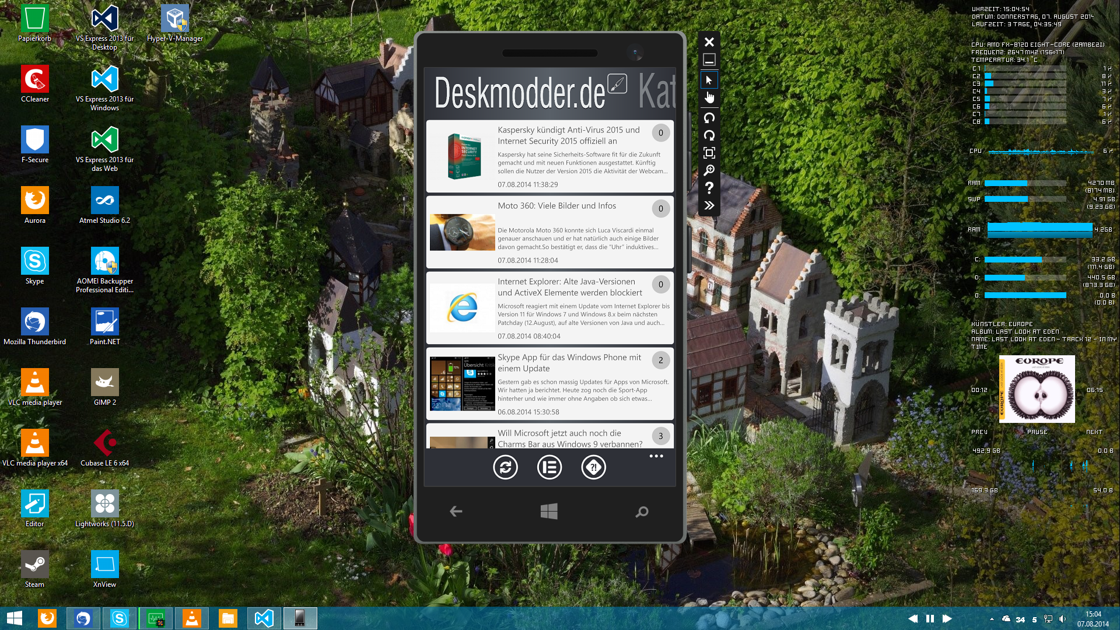Open Hyper-V-Manager desktop shortcut
This screenshot has height=630, width=1120.
pyautogui.click(x=175, y=23)
